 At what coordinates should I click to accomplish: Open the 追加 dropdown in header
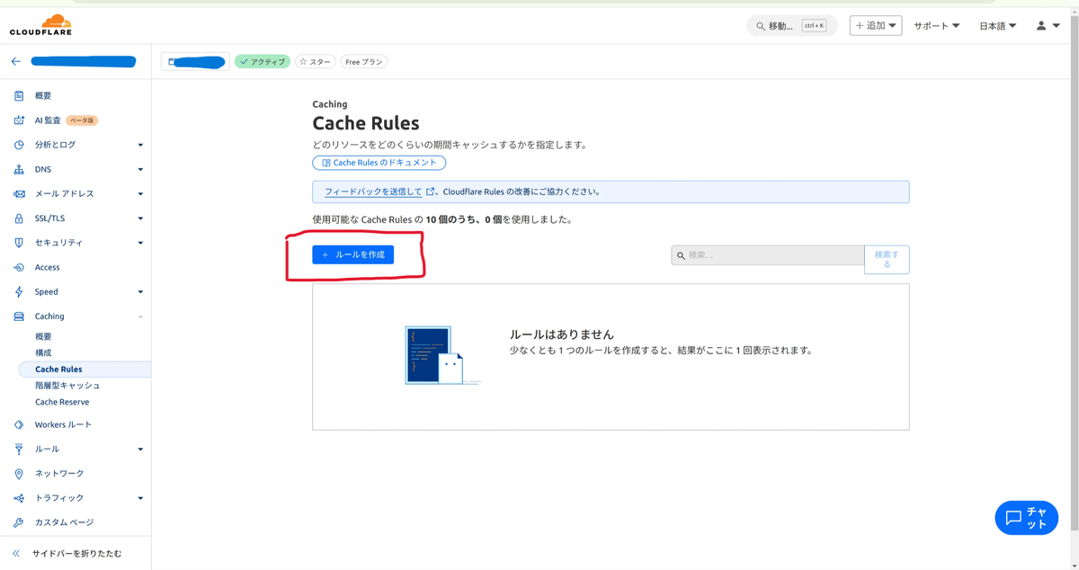tap(876, 25)
